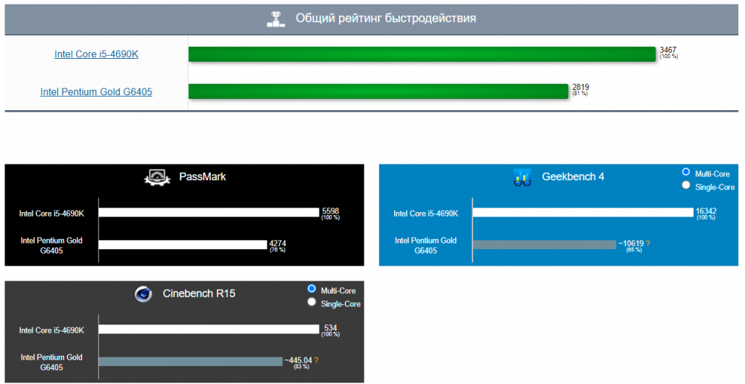745x384 pixels.
Task: Click the Cinebench R15 panel title
Action: click(199, 294)
